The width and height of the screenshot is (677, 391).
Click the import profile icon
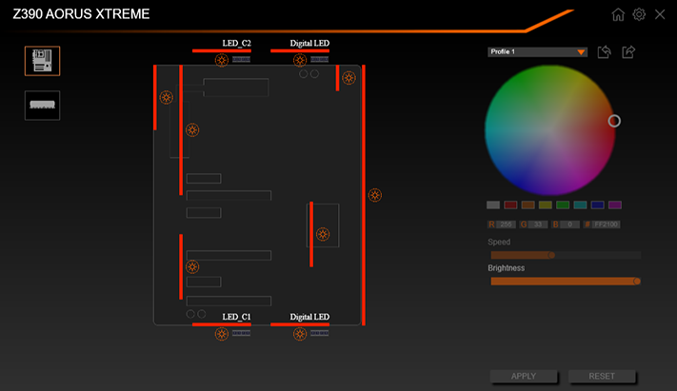[604, 51]
